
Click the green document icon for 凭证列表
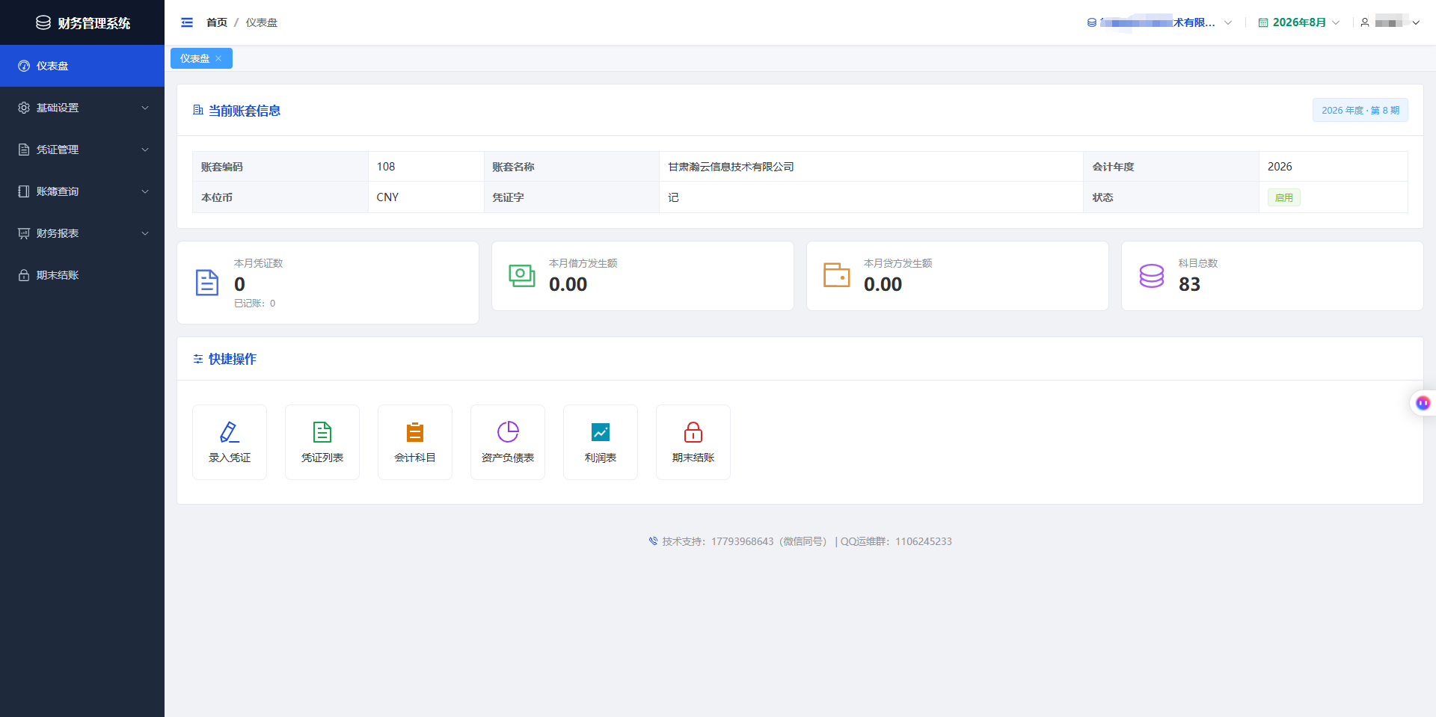(x=322, y=431)
